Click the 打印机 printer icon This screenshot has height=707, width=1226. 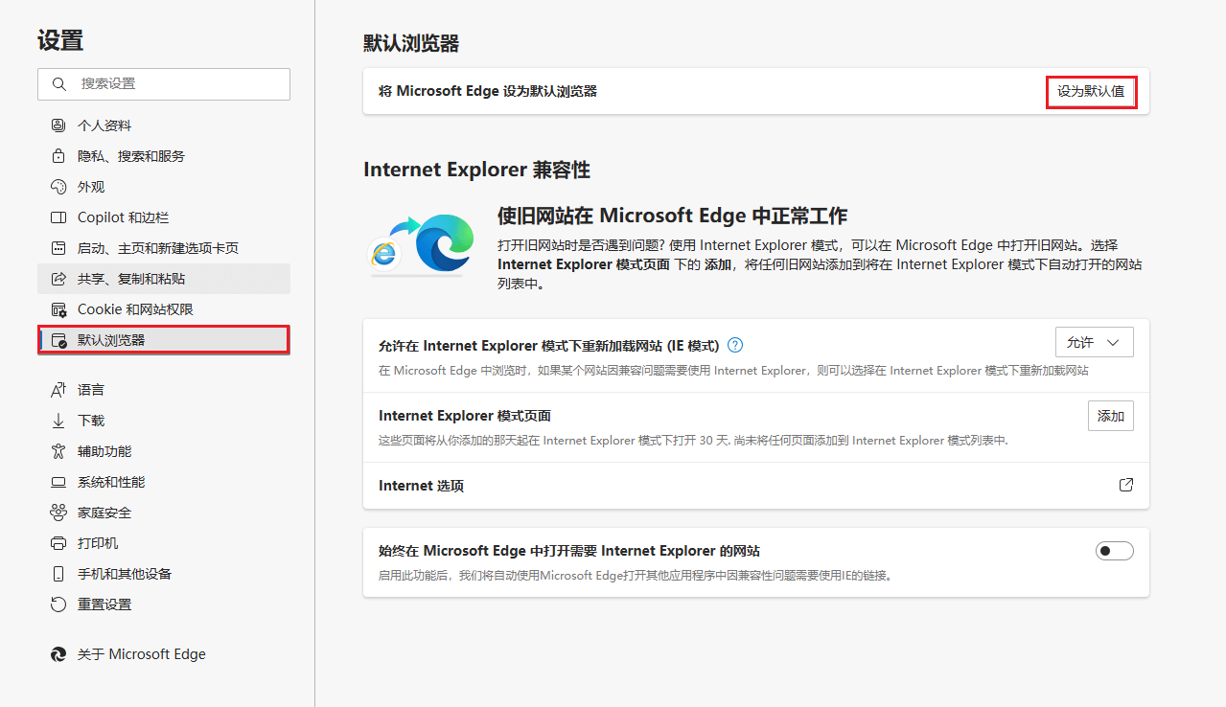[x=58, y=542]
